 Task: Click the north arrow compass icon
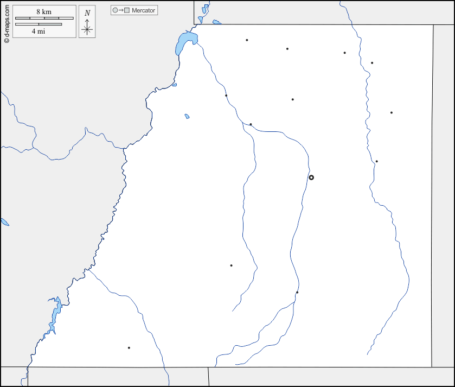point(87,28)
